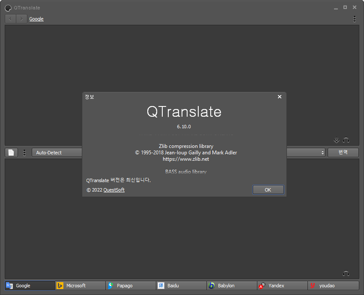Listen to translation headphones icon
Viewport: 364px width, 295px height.
click(x=346, y=273)
